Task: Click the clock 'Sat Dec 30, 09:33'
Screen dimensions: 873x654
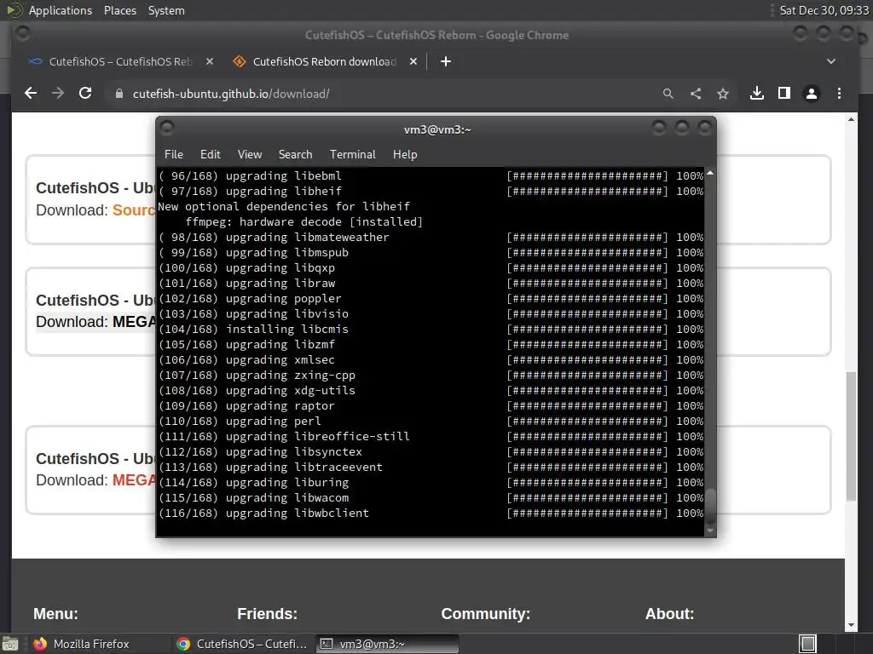Action: [824, 10]
